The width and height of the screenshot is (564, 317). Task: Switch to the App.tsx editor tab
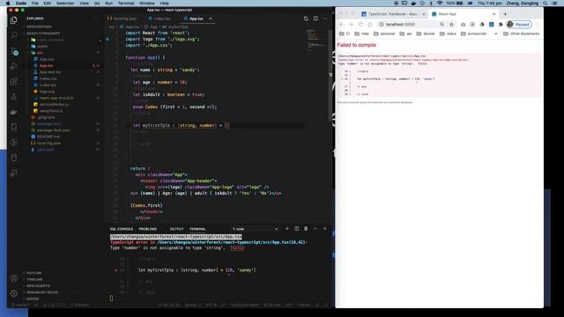click(196, 18)
